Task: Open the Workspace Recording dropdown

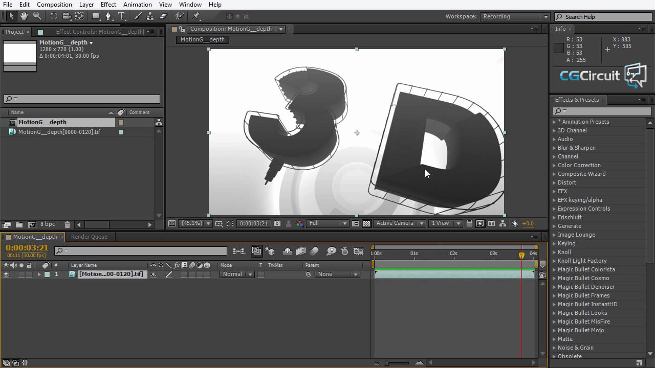Action: tap(515, 16)
